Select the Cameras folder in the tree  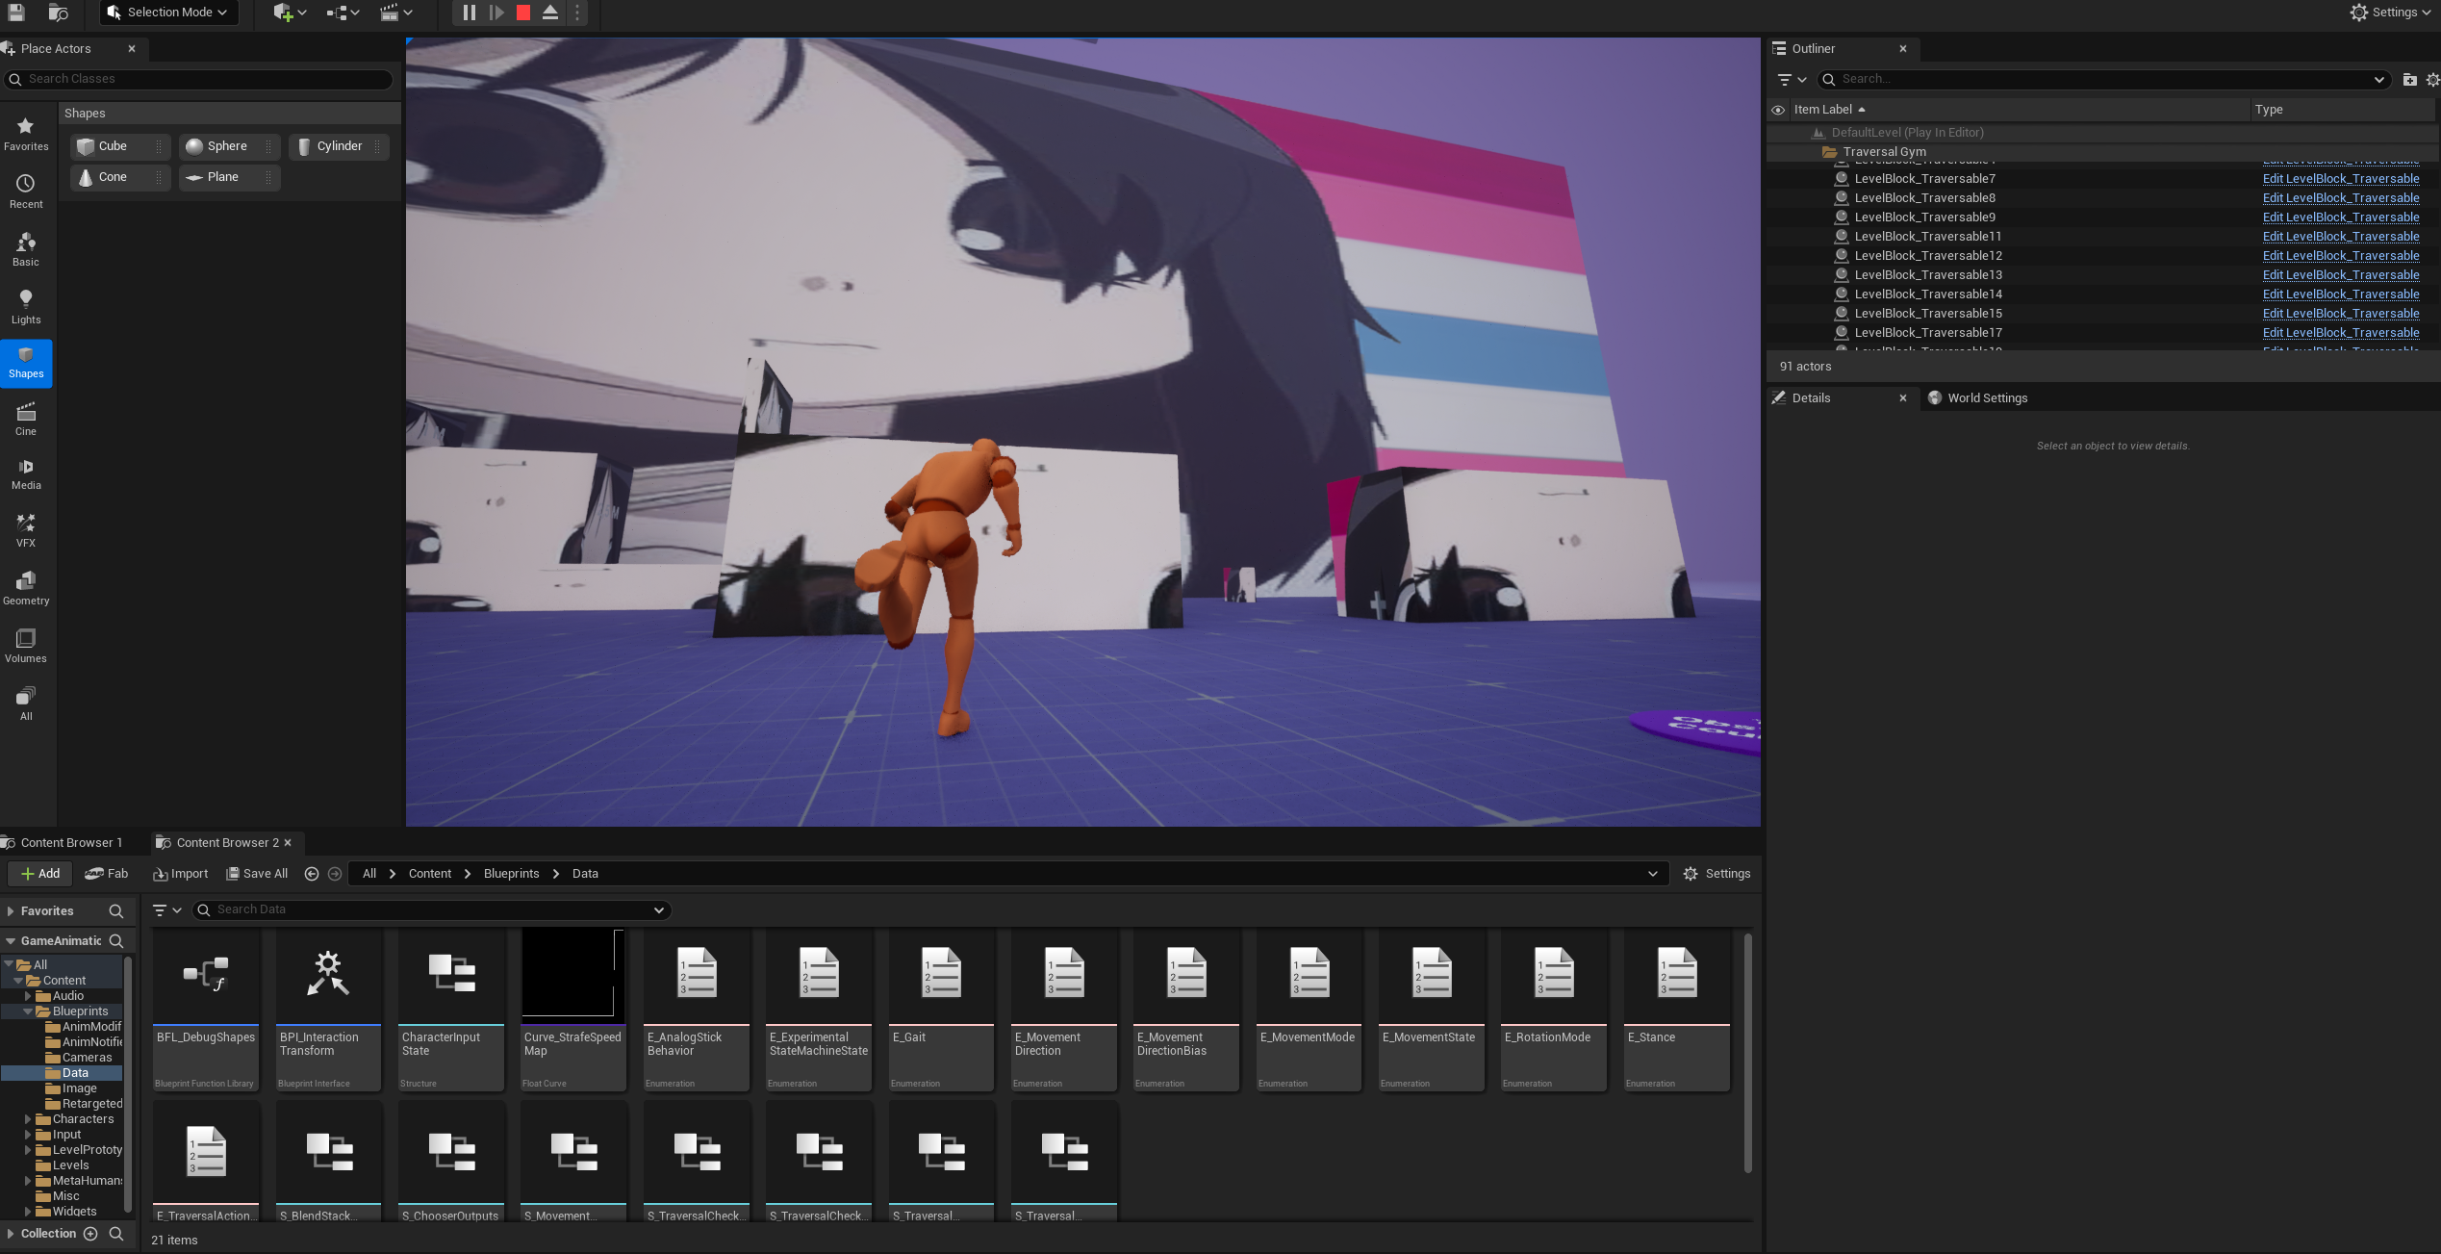(x=86, y=1058)
